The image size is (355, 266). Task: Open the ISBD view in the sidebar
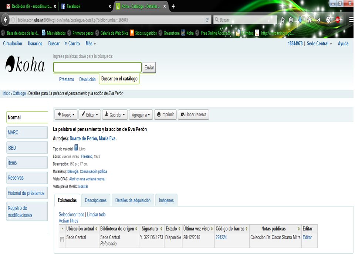pos(27,148)
